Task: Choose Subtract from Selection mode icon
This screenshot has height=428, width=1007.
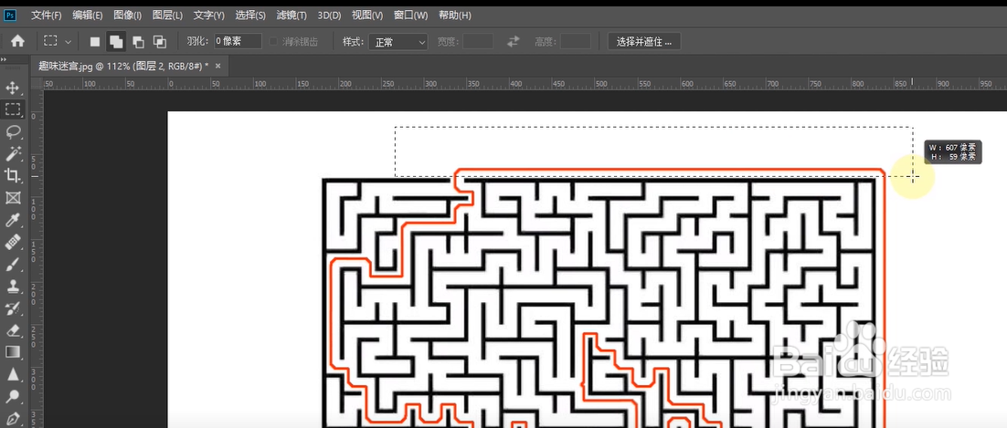Action: [x=138, y=42]
